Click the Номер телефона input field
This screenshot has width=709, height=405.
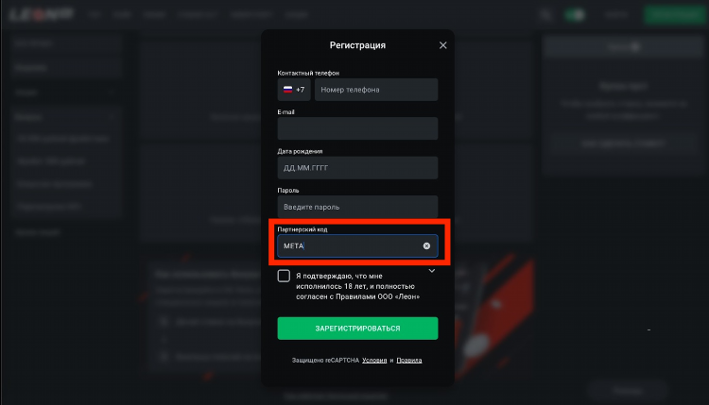[x=376, y=90]
